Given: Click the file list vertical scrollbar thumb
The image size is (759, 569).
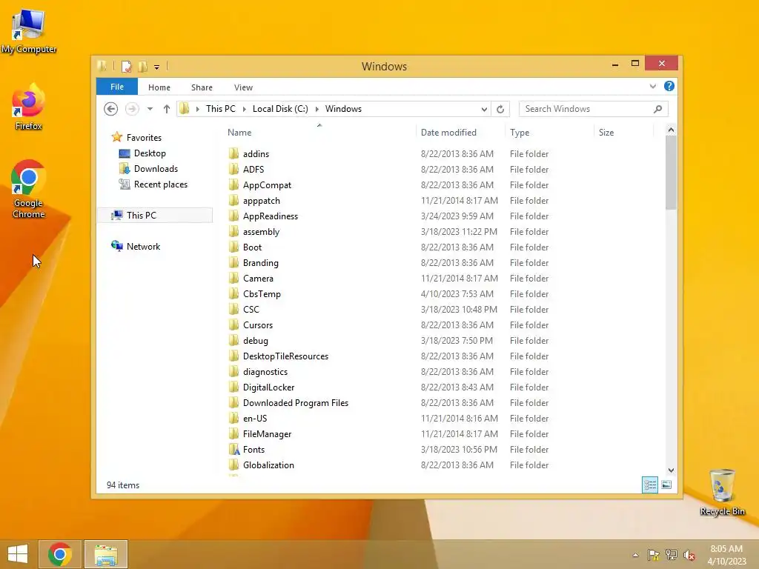Looking at the screenshot, I should [x=671, y=173].
